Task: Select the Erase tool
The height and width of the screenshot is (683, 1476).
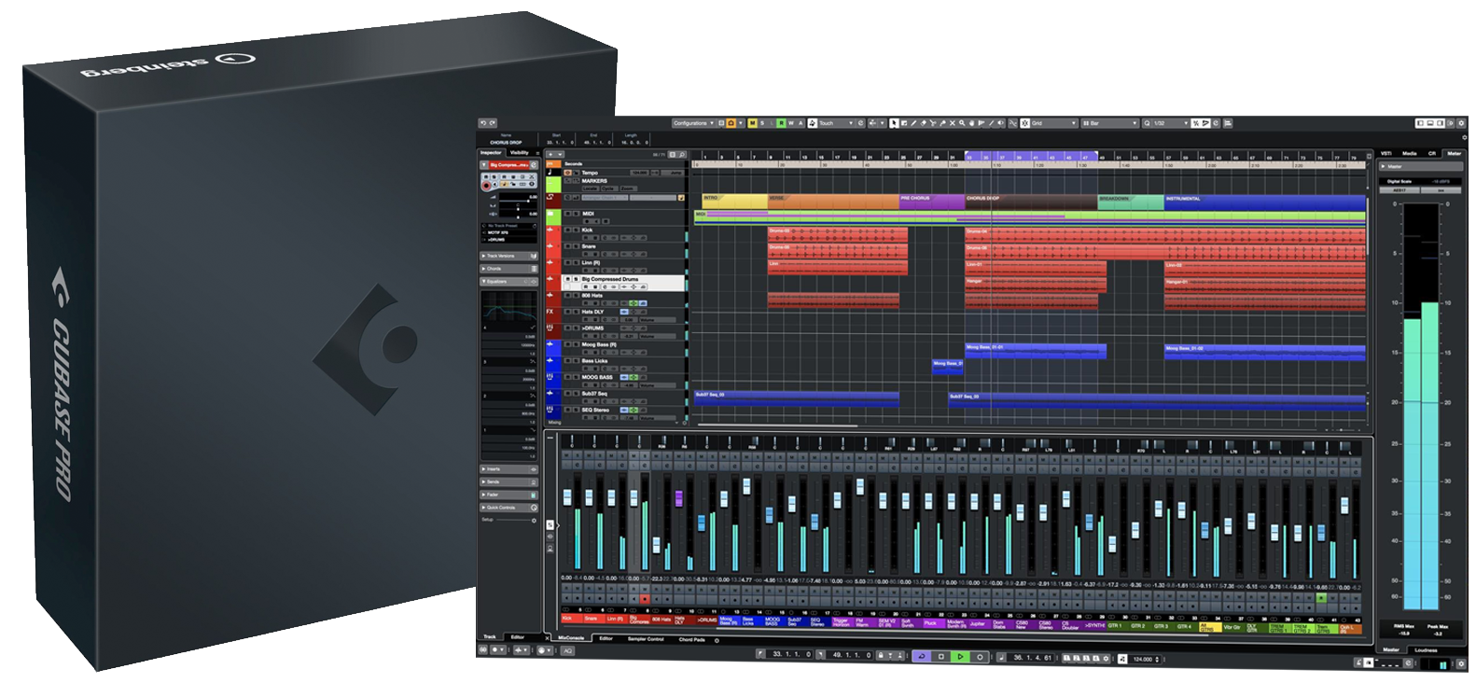Action: tap(924, 123)
